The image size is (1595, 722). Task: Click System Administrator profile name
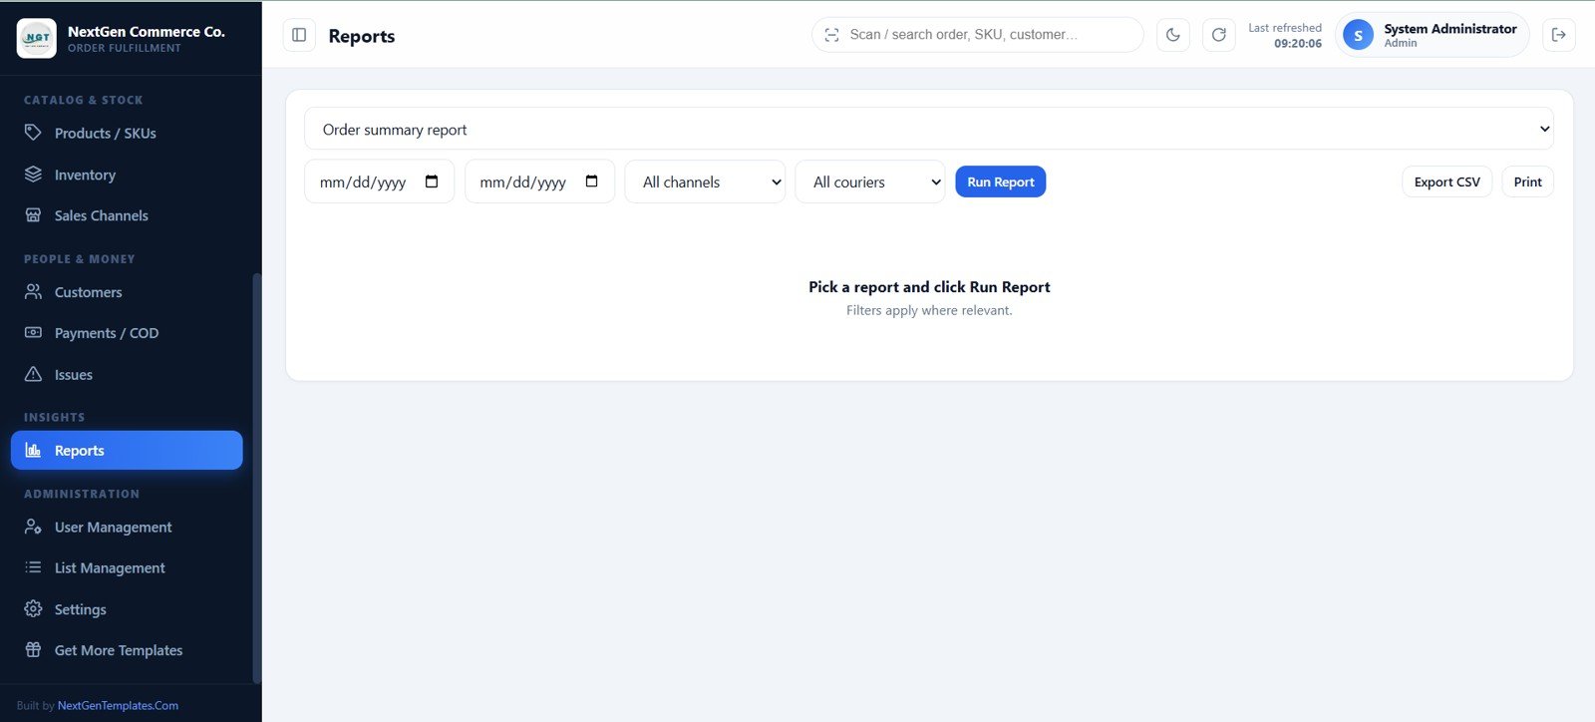click(x=1450, y=29)
